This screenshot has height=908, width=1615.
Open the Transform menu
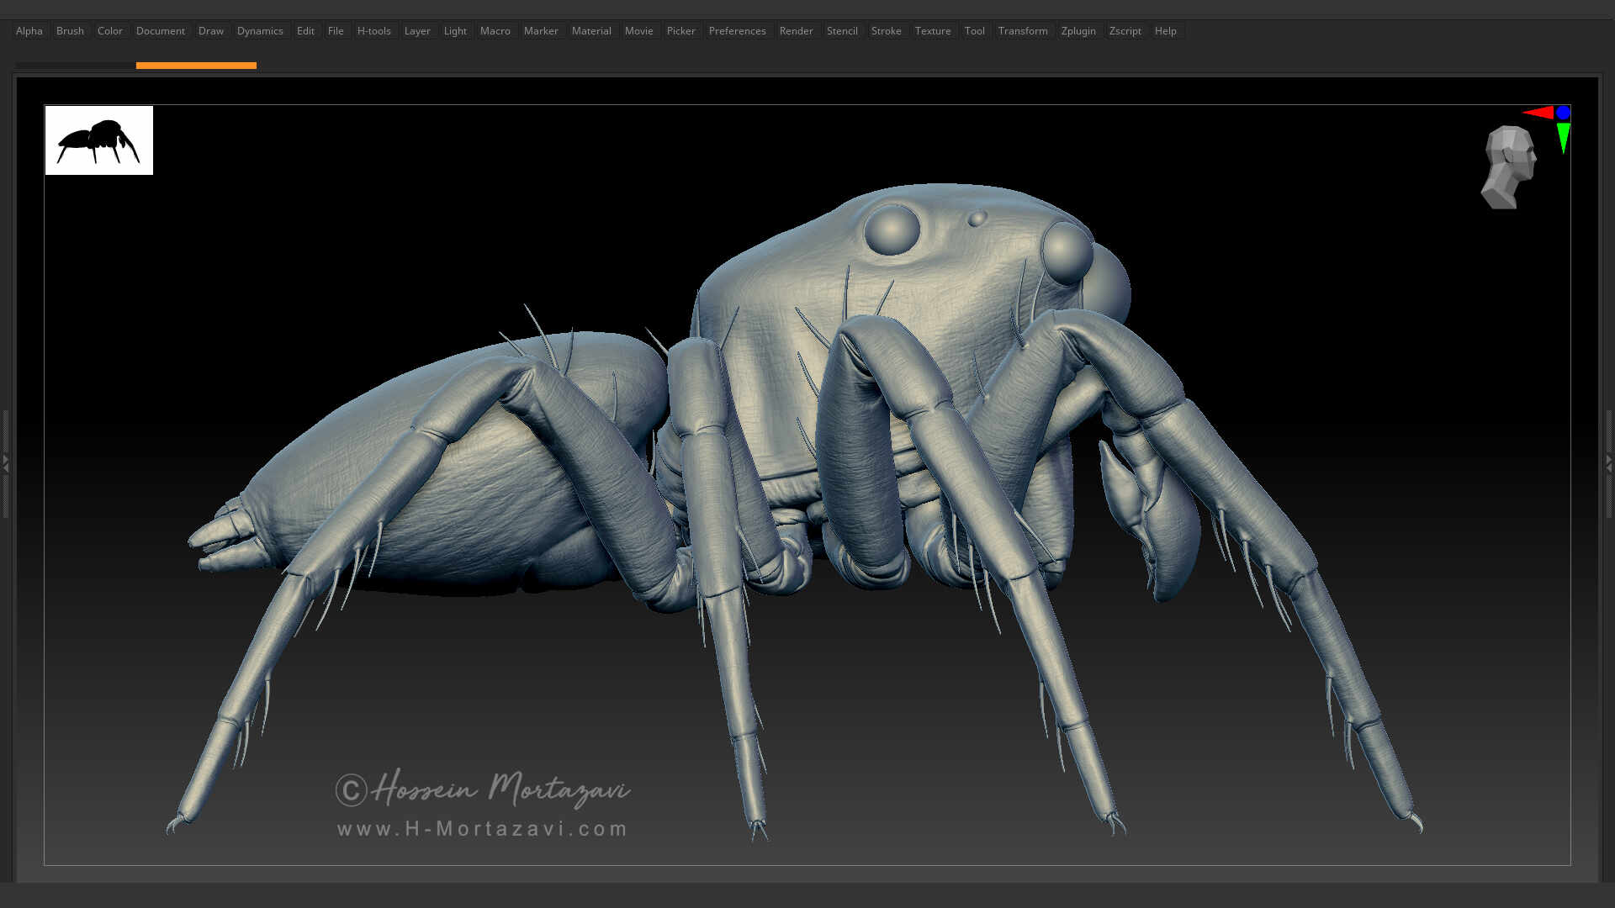click(1023, 31)
